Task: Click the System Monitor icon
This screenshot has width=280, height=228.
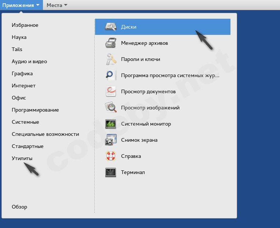Action: [x=111, y=124]
